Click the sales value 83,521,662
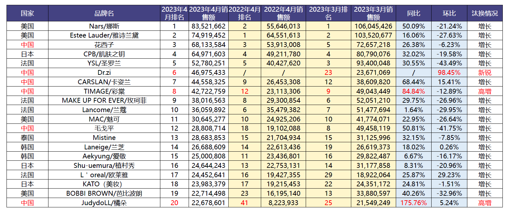This screenshot has height=209, width=508. (208, 26)
